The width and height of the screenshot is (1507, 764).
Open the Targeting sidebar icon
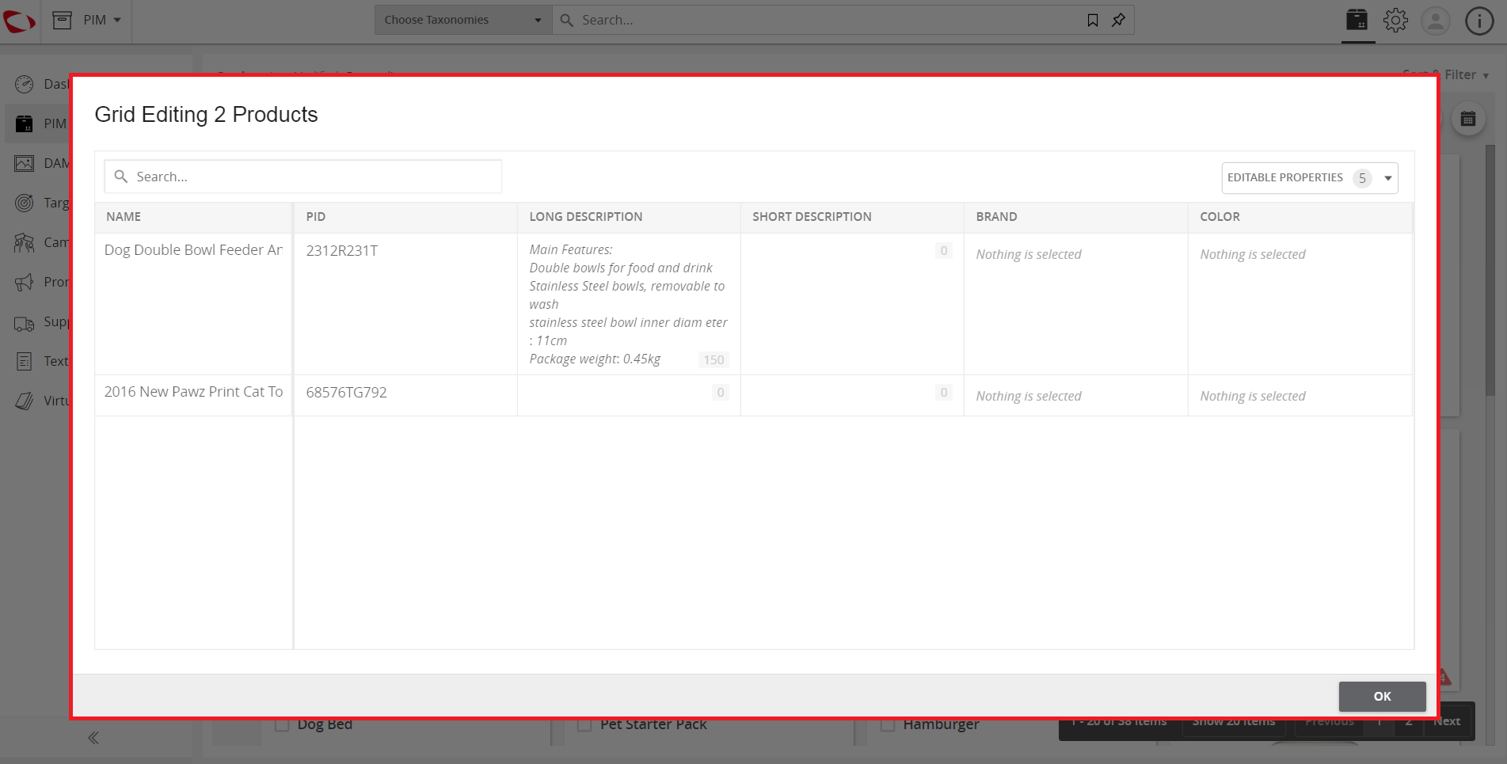[x=25, y=203]
